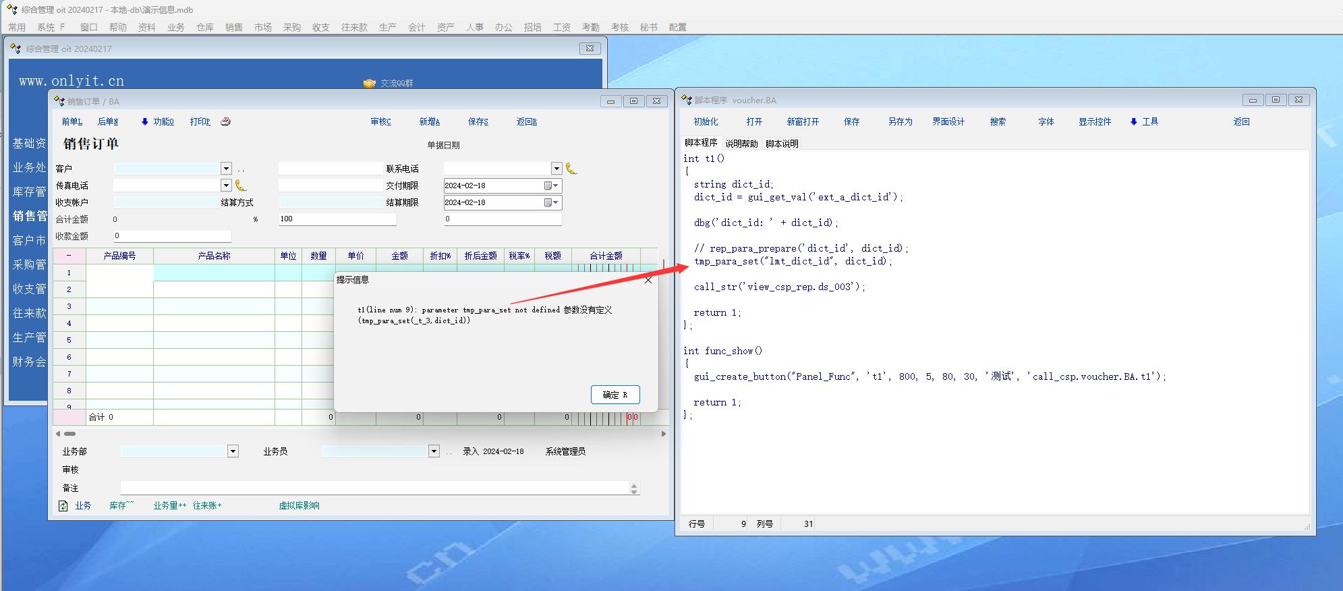Click the 确定 button in error dialog
The image size is (1343, 591).
click(x=615, y=395)
